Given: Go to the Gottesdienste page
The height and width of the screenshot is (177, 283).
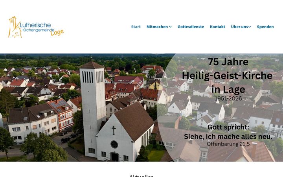Looking at the screenshot, I should click(191, 27).
